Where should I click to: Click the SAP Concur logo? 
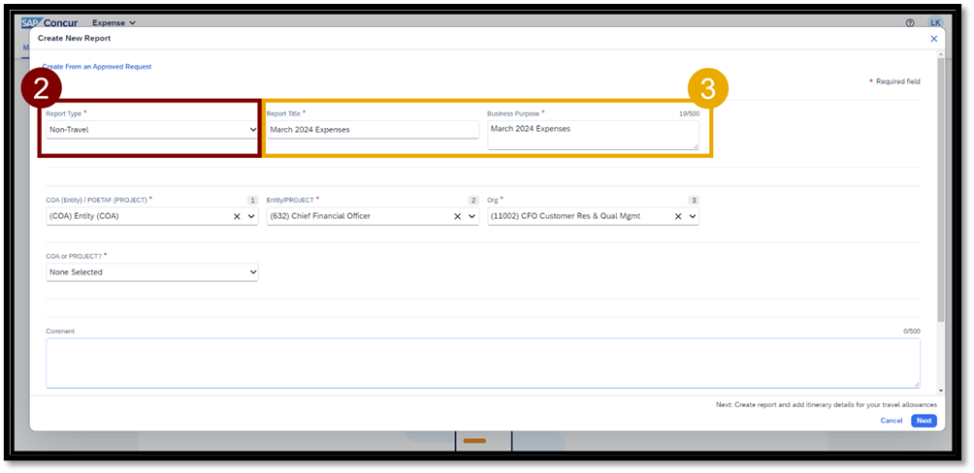click(x=50, y=22)
